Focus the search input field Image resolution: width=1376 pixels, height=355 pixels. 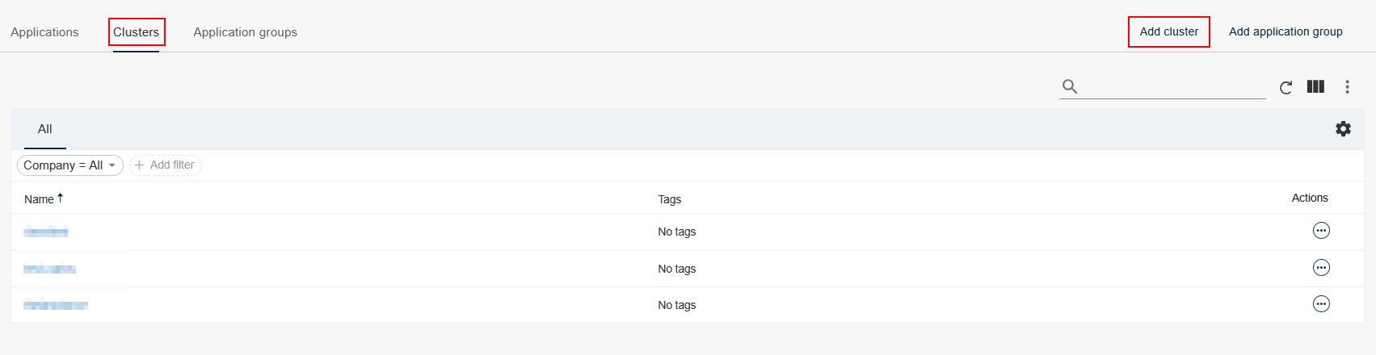1172,86
